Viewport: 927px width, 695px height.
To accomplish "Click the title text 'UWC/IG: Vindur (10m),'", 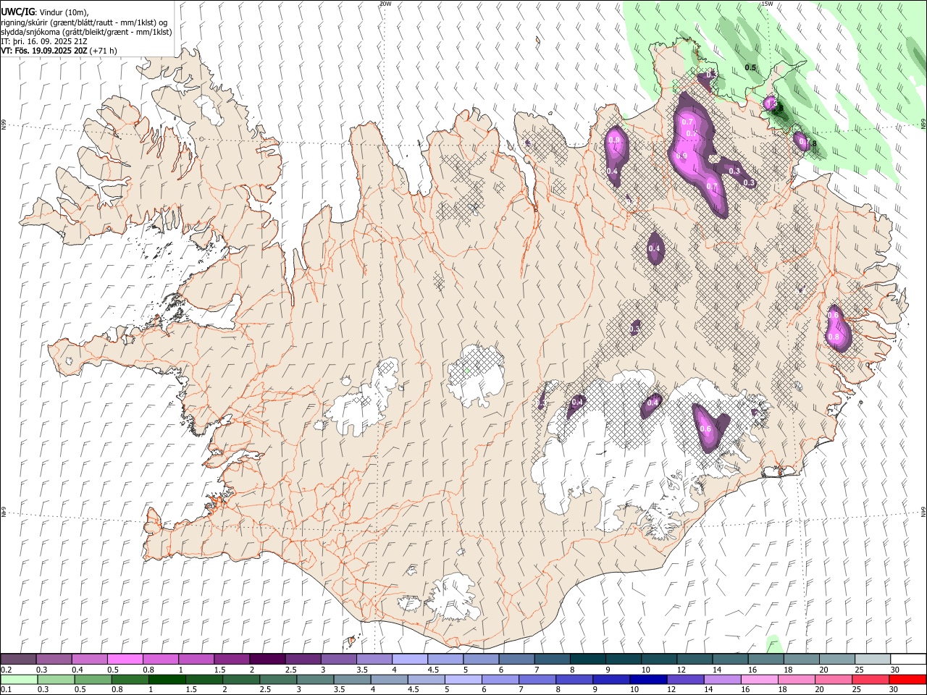I will (x=45, y=12).
